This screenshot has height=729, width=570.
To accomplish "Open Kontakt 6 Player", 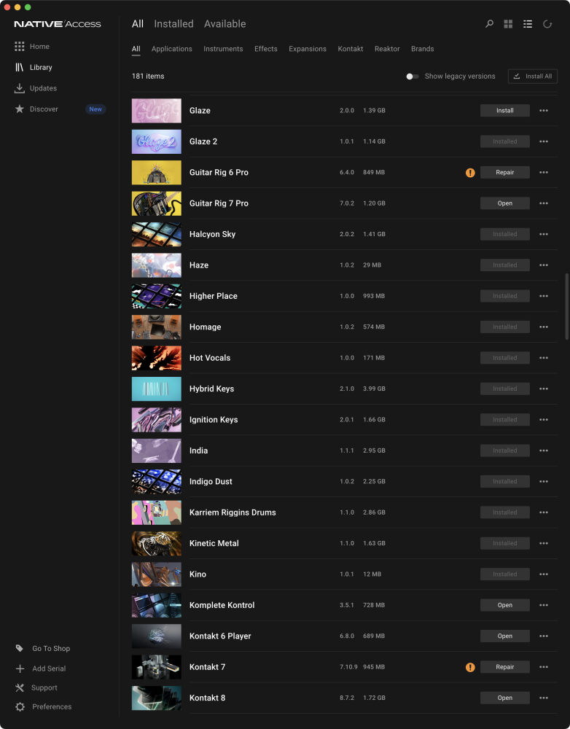I will (505, 636).
